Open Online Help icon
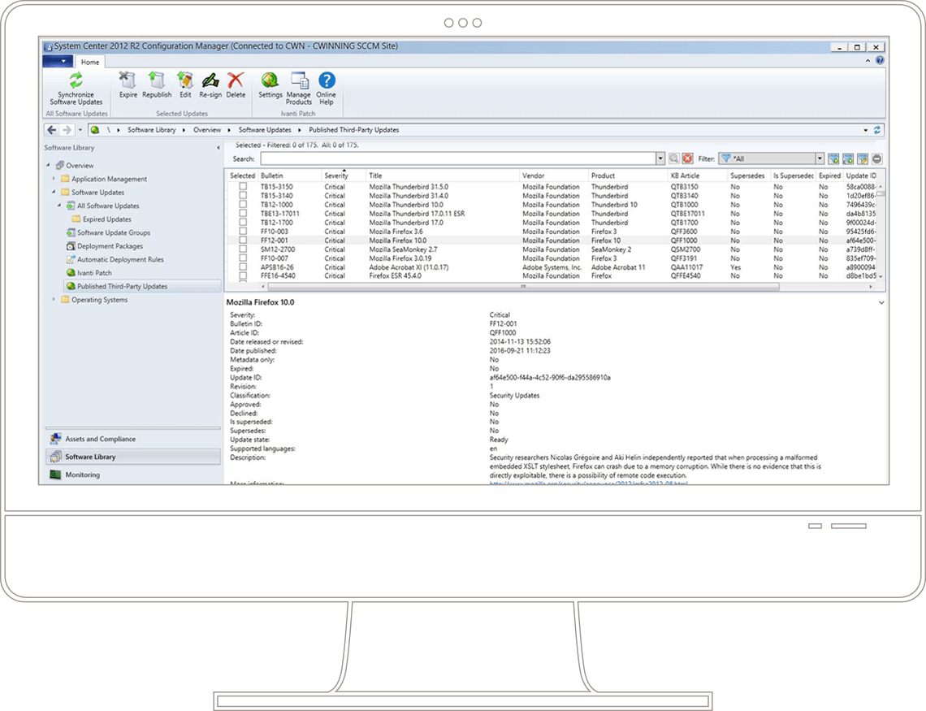 (327, 80)
